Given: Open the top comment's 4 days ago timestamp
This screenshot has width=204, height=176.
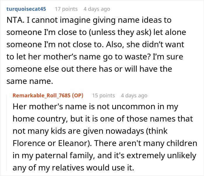Looking at the screenshot, I should tap(97, 9).
